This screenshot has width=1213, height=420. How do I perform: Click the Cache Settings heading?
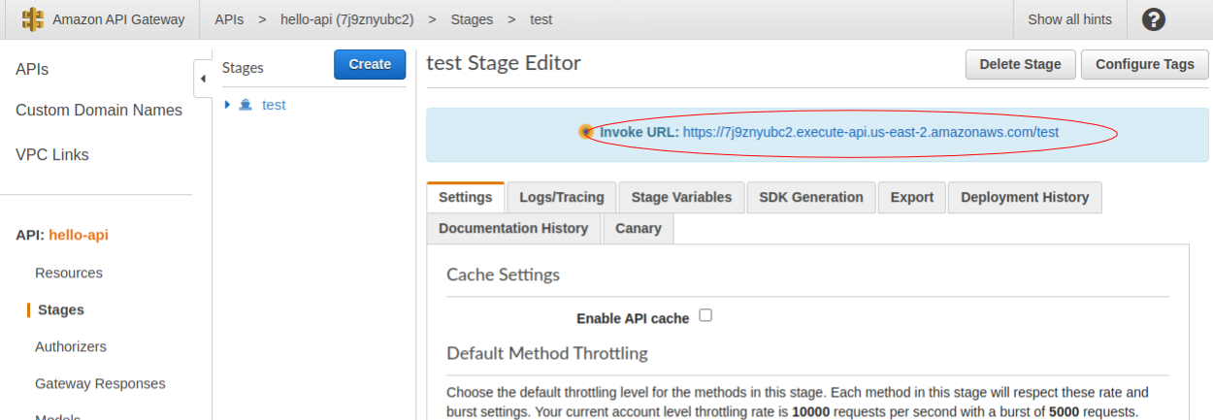503,275
